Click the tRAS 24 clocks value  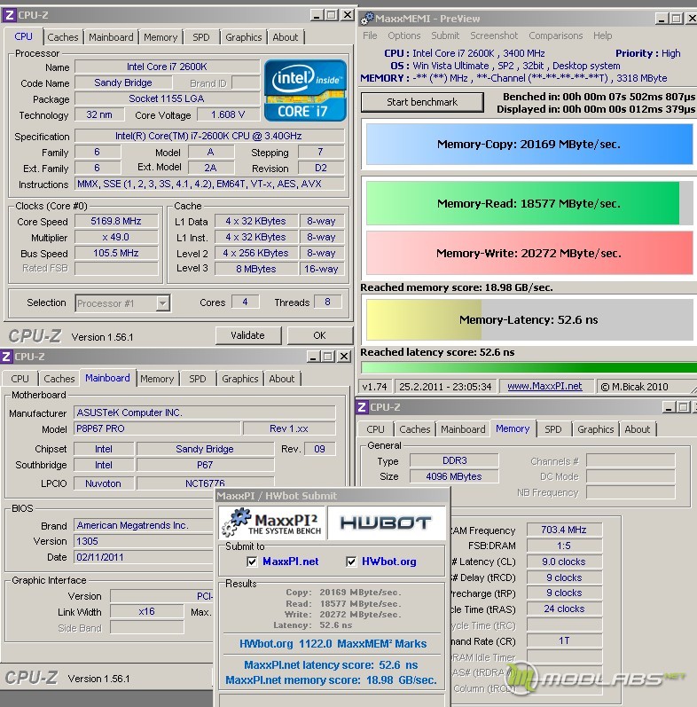coord(564,609)
